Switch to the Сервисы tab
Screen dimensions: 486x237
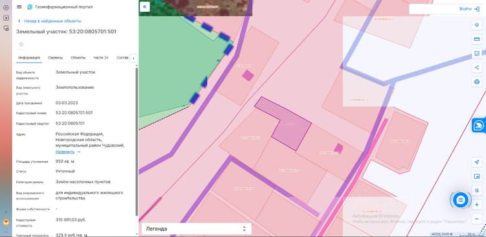click(56, 58)
